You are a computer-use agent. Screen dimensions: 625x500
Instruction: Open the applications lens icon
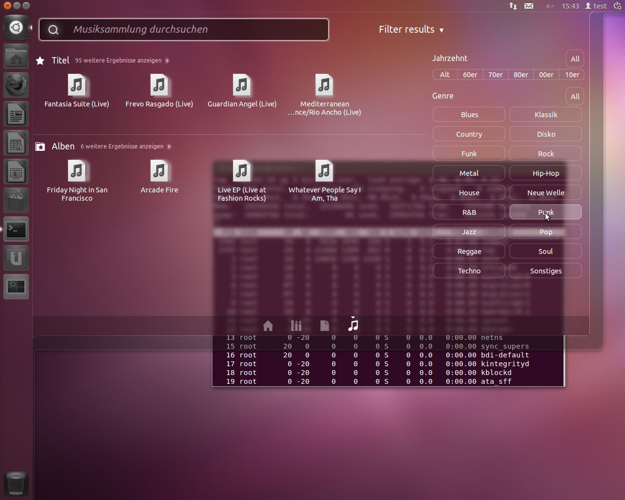tap(296, 326)
